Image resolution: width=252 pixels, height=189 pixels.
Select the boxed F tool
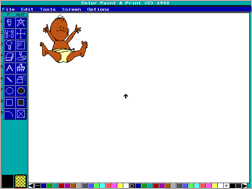[x=21, y=45]
